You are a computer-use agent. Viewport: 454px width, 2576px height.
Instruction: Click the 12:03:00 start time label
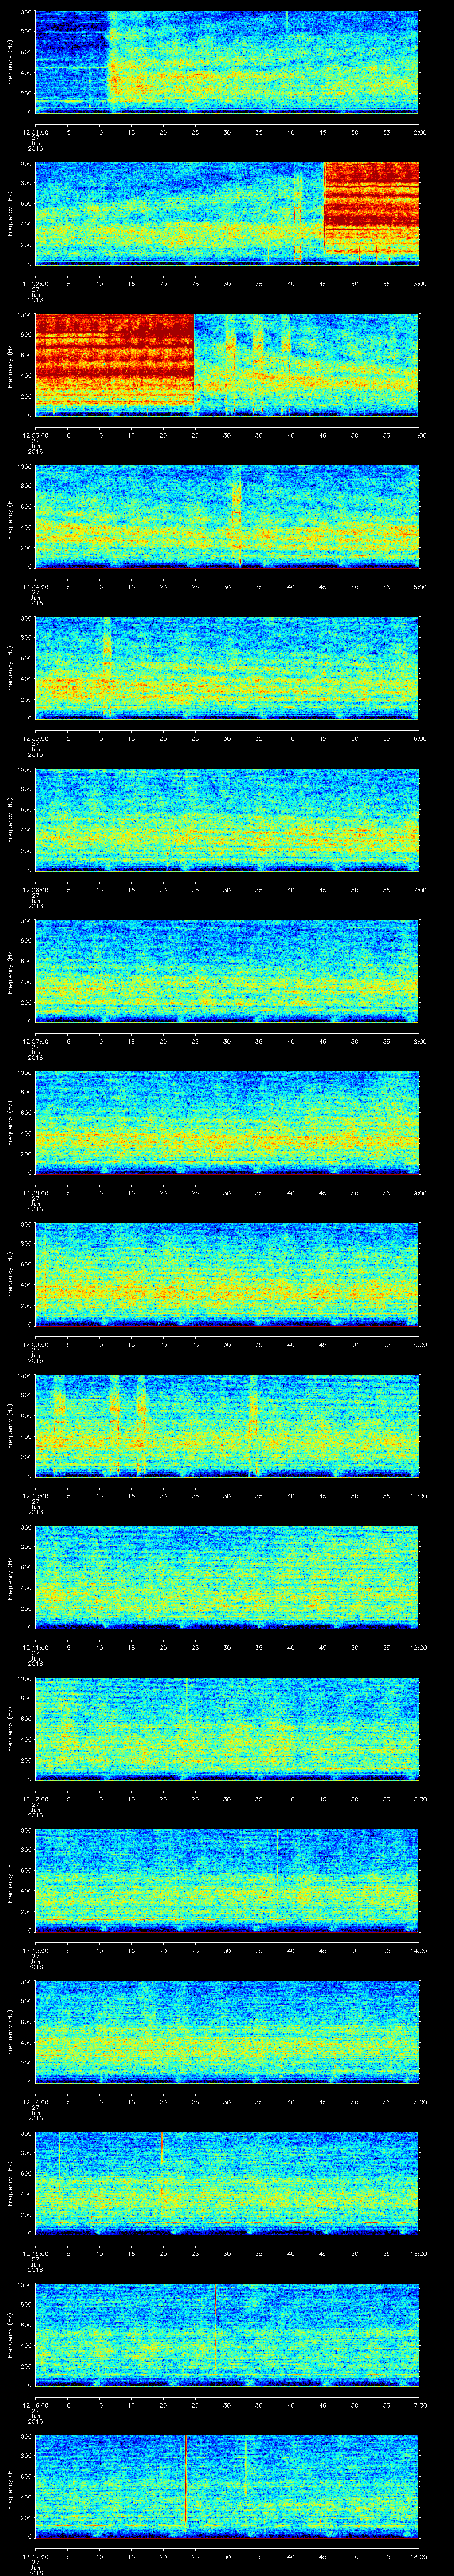pyautogui.click(x=35, y=435)
